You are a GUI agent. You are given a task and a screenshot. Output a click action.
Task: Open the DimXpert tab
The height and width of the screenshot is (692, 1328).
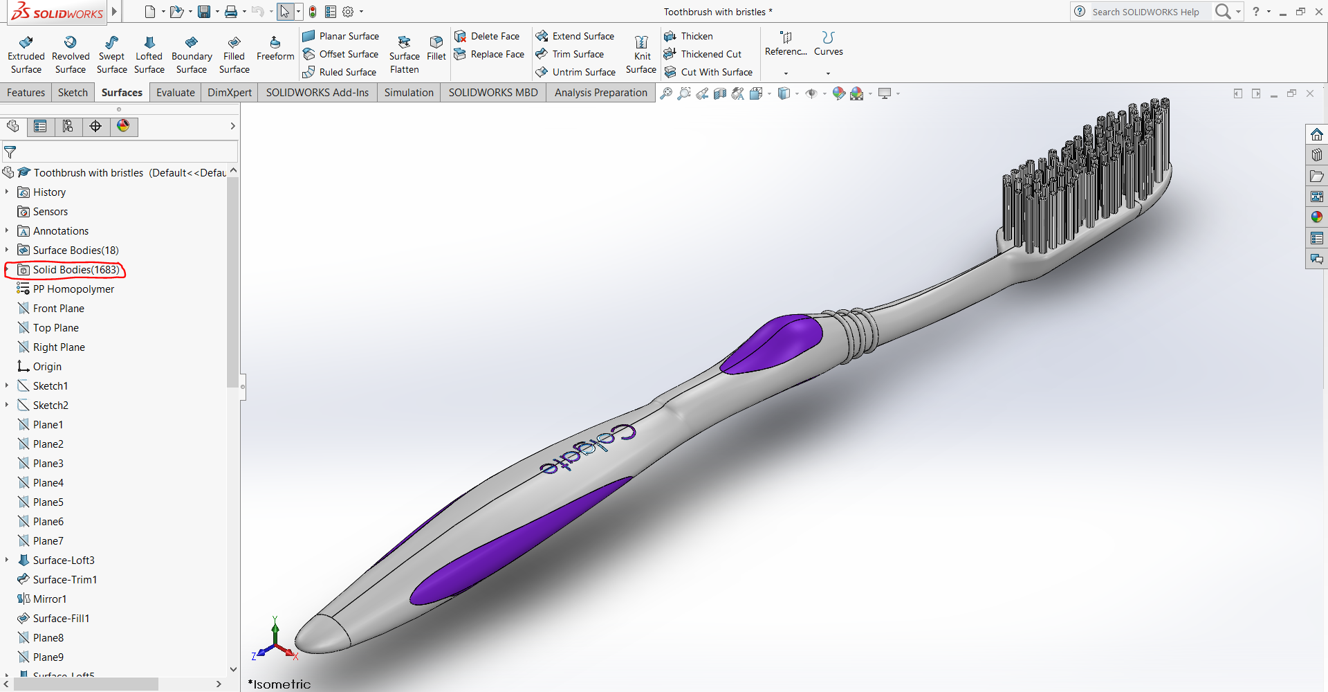[230, 93]
